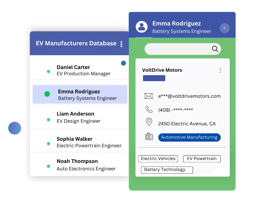The width and height of the screenshot is (267, 200).
Task: Click the magnifying glass search icon
Action: coord(215,49)
